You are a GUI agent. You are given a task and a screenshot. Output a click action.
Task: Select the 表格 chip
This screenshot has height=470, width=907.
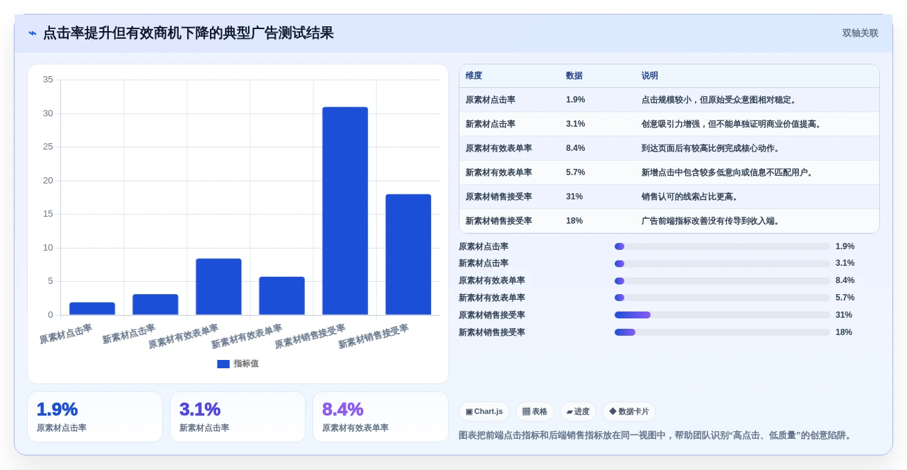[x=535, y=412]
